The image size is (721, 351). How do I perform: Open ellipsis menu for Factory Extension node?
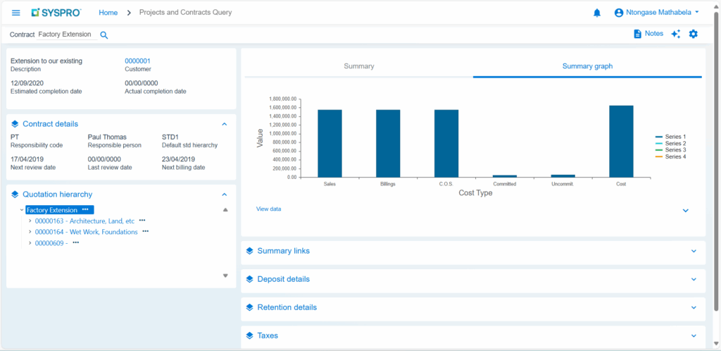coord(85,210)
